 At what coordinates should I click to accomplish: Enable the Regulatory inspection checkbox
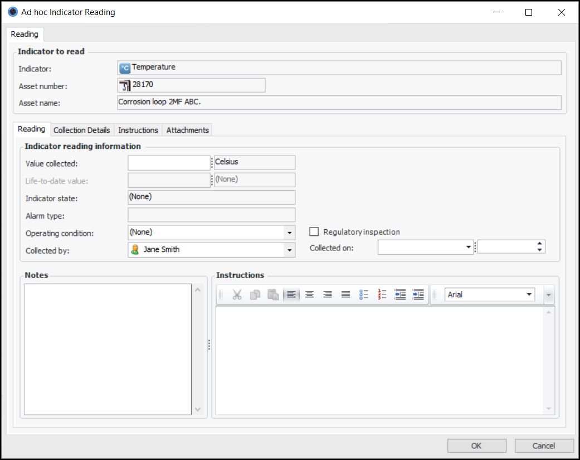314,232
